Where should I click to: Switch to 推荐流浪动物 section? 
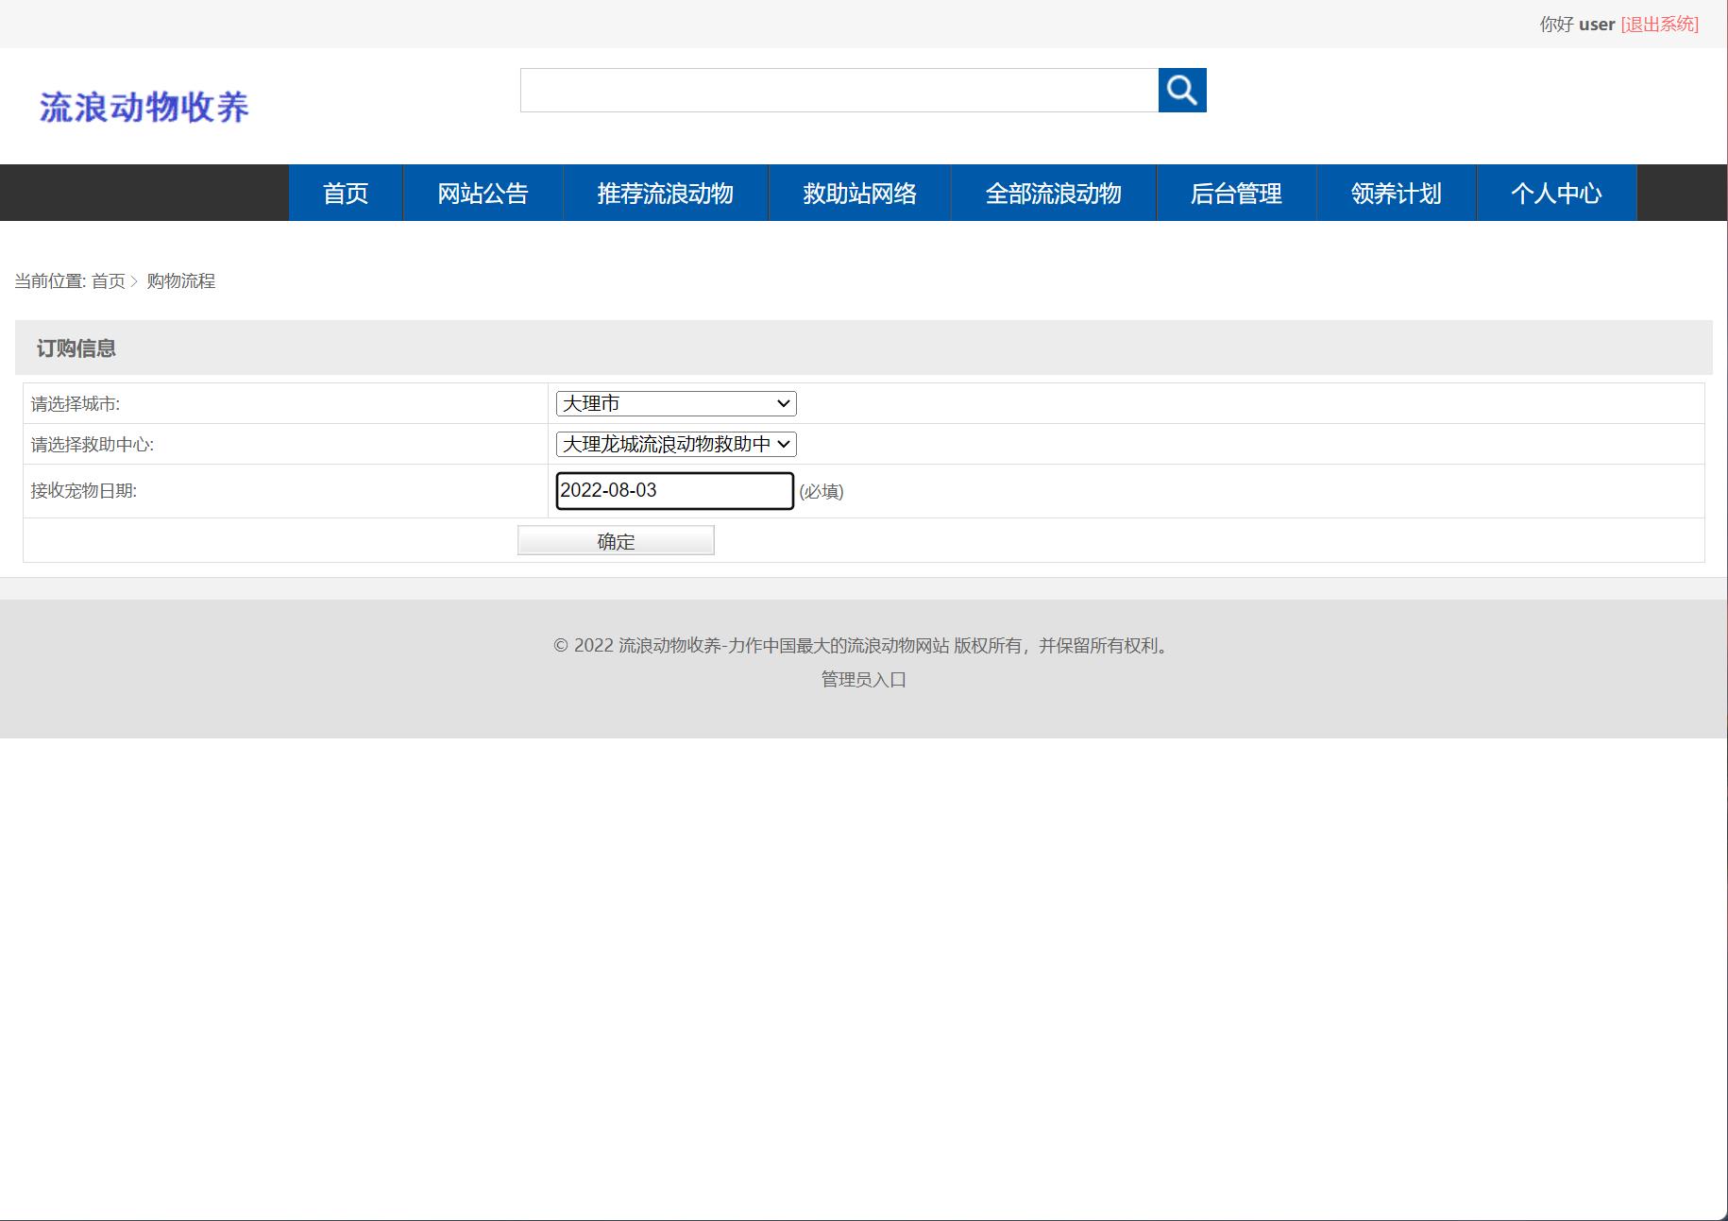click(666, 193)
